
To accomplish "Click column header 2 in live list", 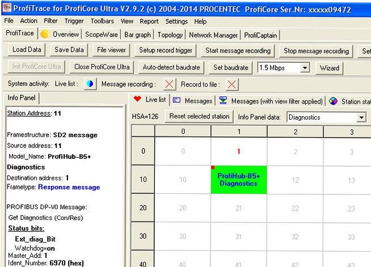I will 296,132.
